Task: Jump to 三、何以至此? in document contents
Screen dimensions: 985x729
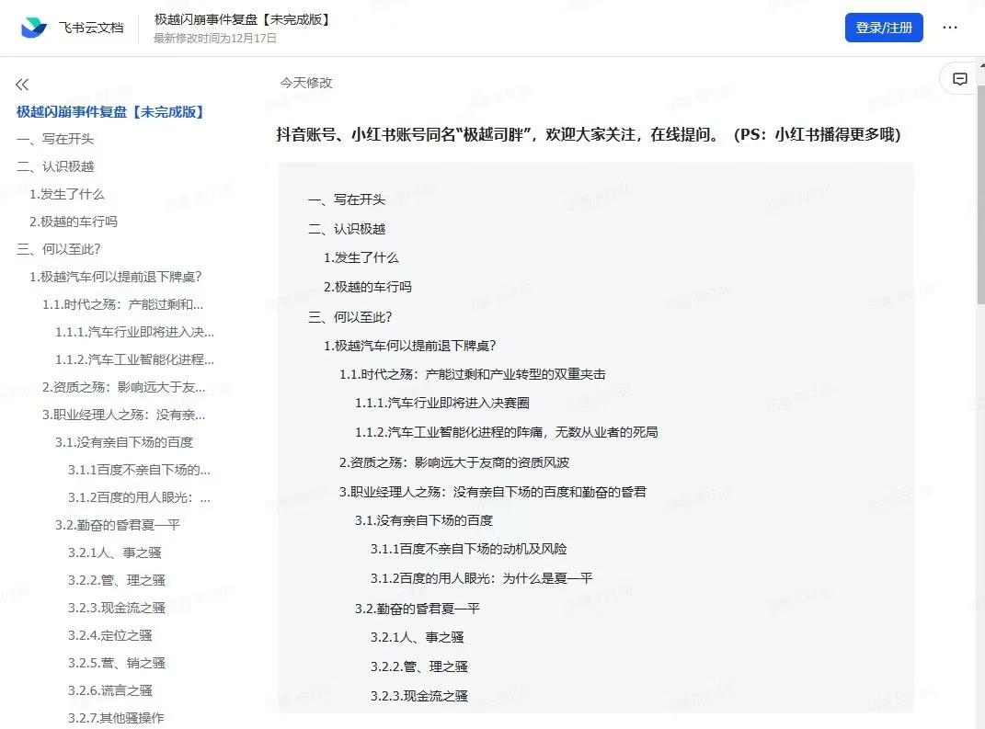Action: click(x=349, y=317)
